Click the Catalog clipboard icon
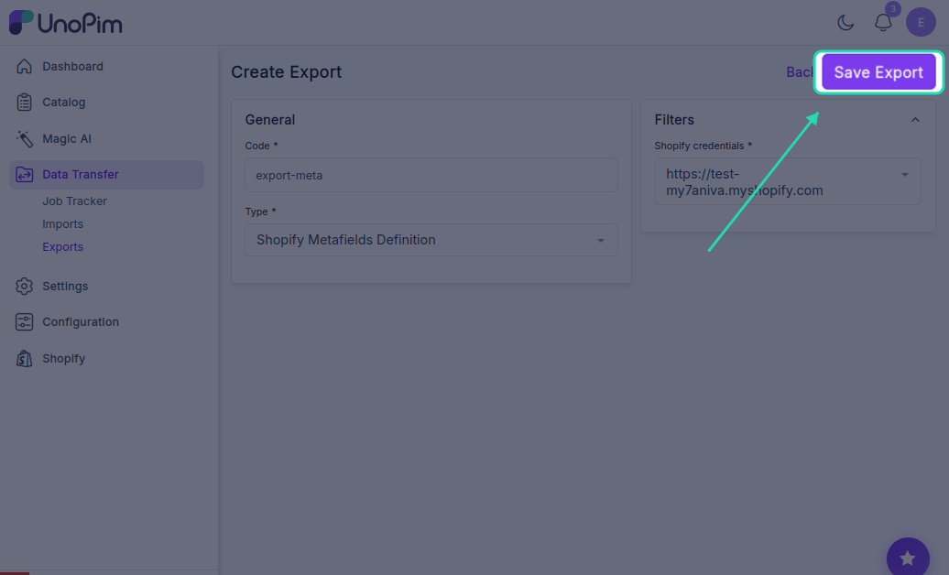 24,103
